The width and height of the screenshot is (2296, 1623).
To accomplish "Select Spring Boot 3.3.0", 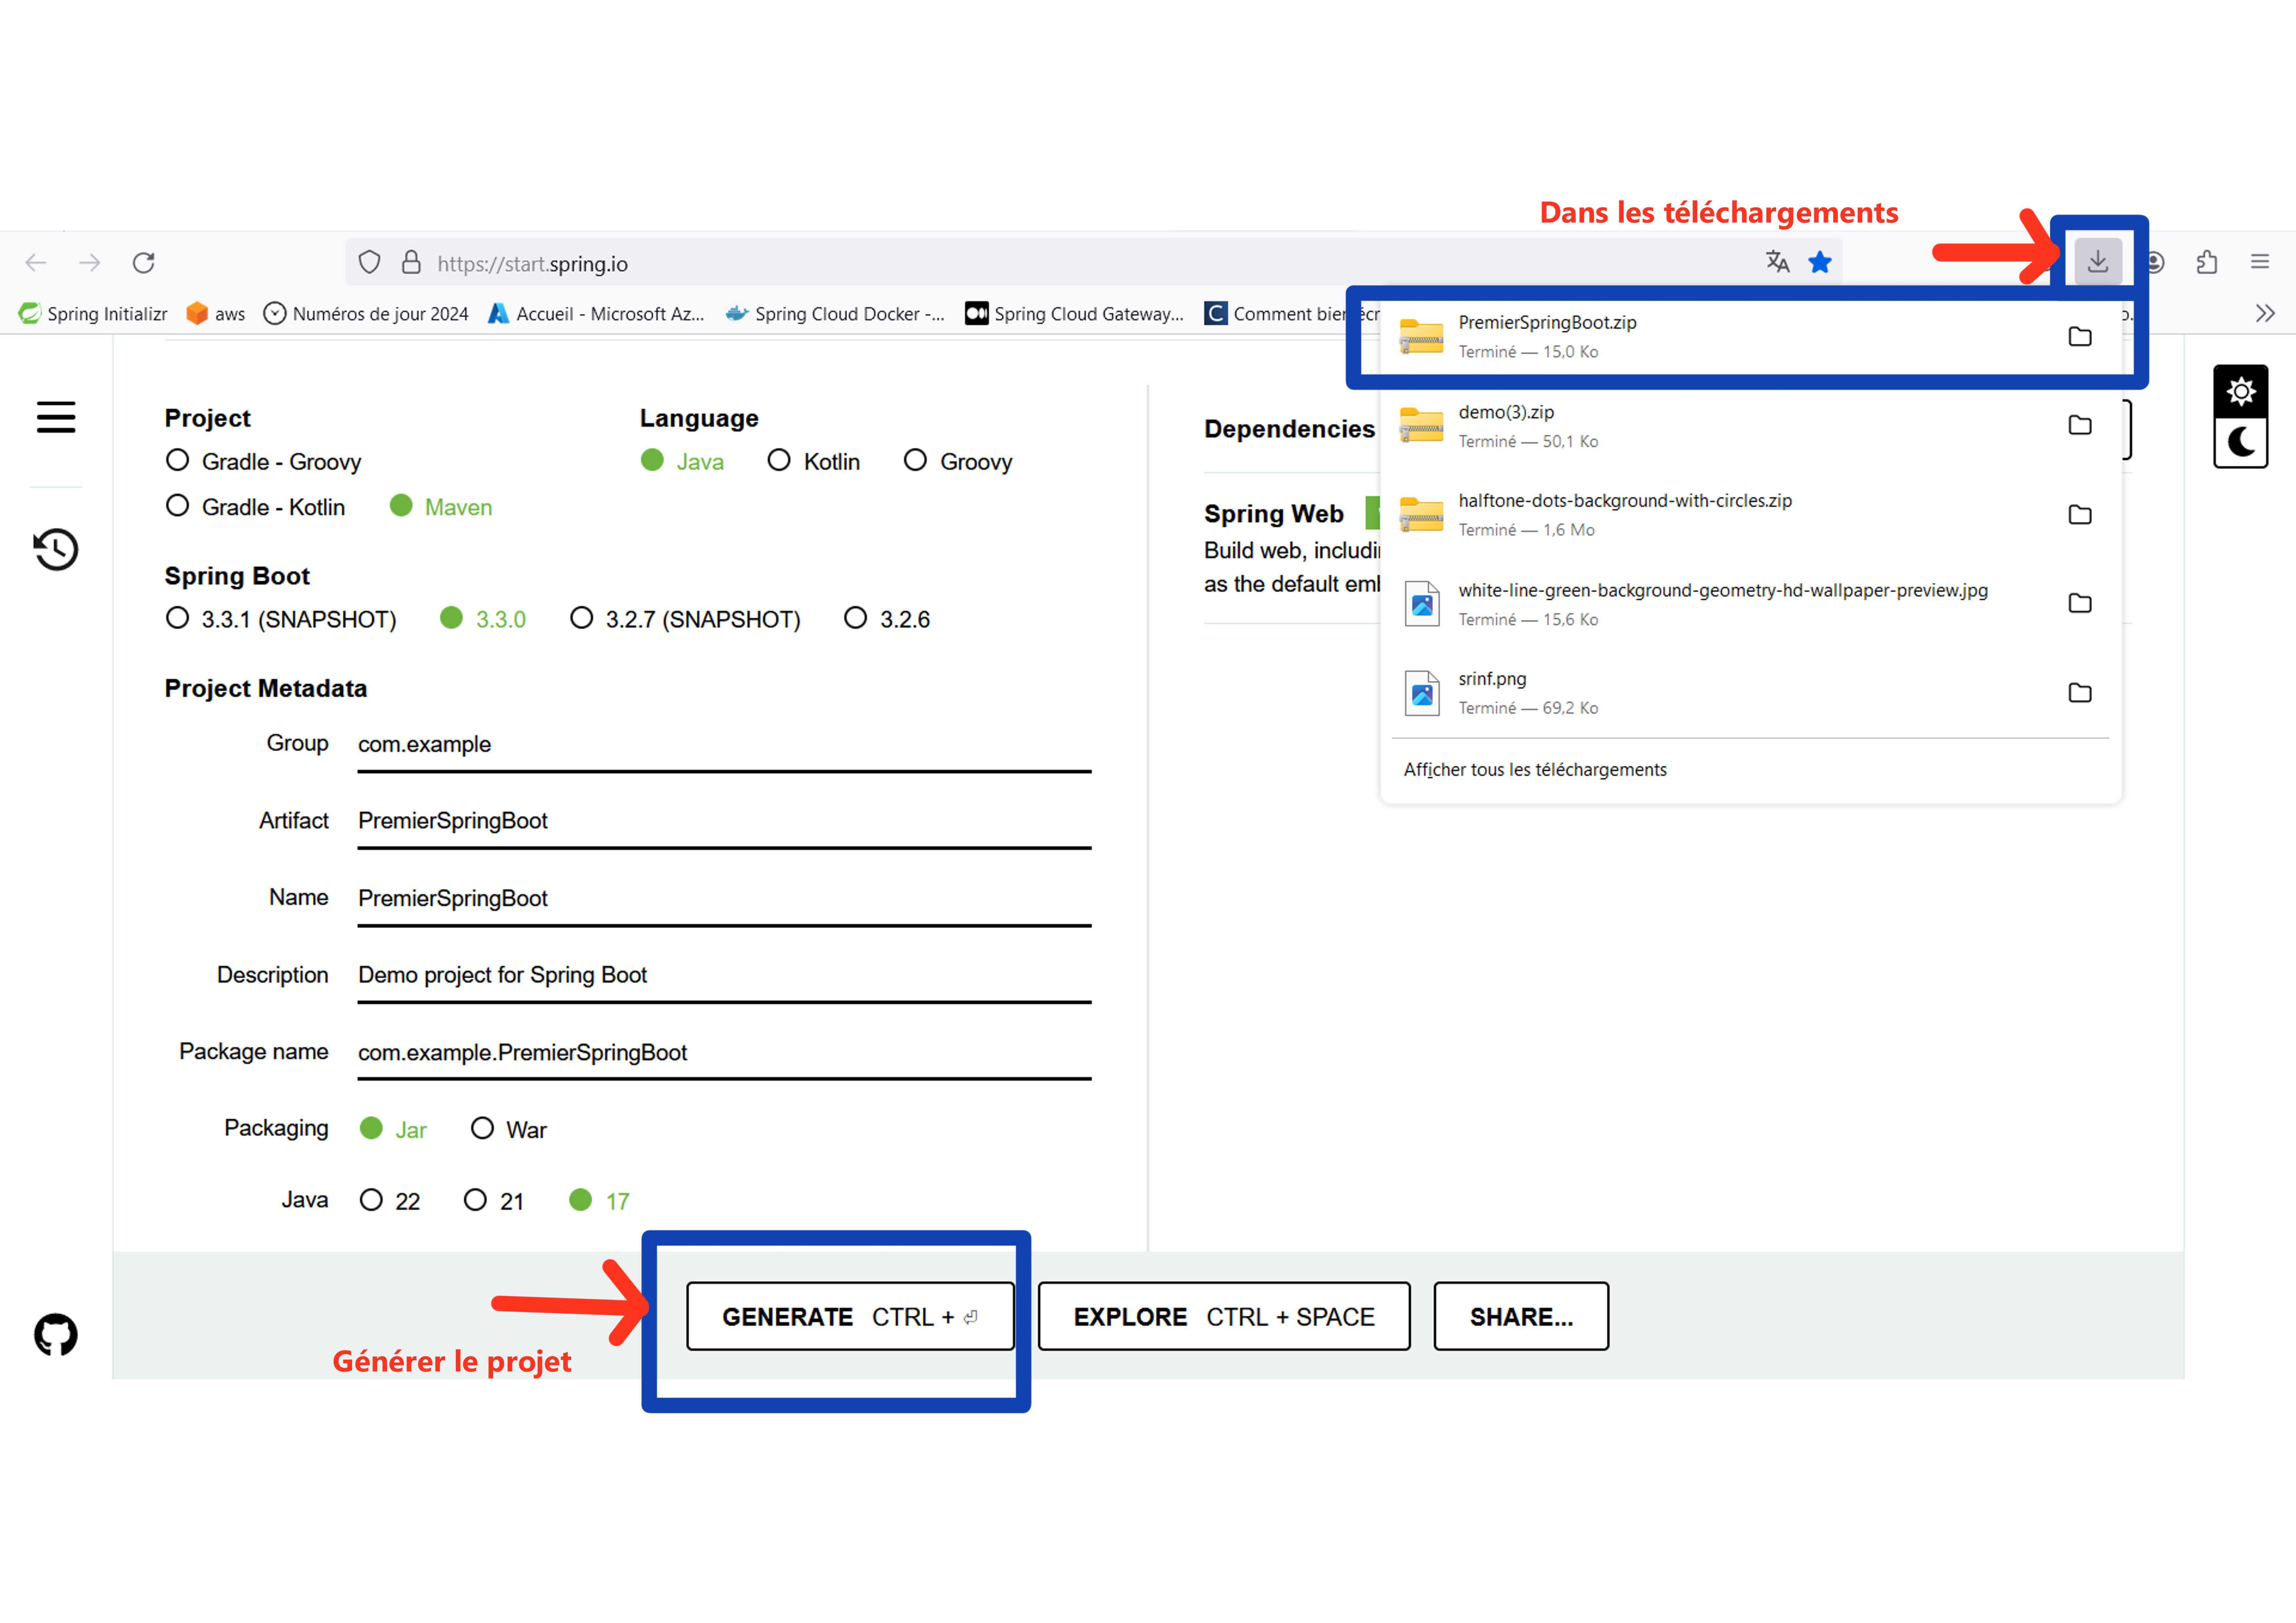I will 483,619.
